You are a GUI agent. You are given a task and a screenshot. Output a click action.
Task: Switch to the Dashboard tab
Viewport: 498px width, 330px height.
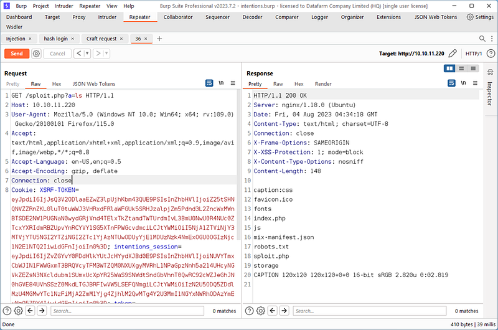click(x=19, y=17)
